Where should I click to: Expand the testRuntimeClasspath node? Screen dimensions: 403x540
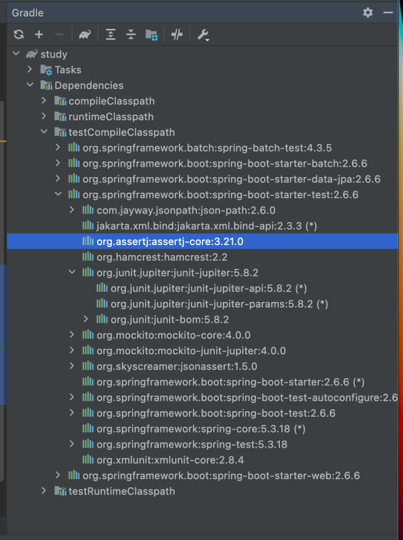click(44, 491)
